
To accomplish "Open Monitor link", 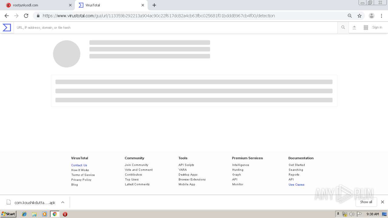I will [238, 184].
